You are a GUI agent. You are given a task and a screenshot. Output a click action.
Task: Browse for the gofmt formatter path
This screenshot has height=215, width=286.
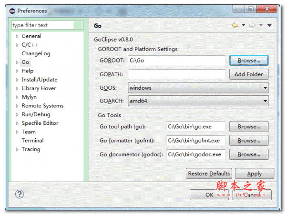tap(249, 141)
